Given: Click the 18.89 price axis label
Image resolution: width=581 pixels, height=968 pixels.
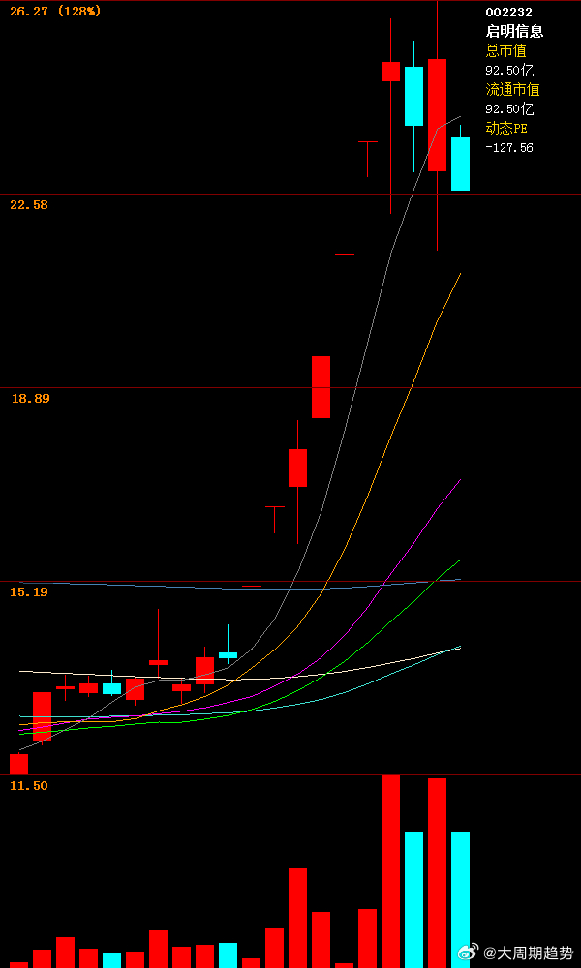Looking at the screenshot, I should point(30,399).
